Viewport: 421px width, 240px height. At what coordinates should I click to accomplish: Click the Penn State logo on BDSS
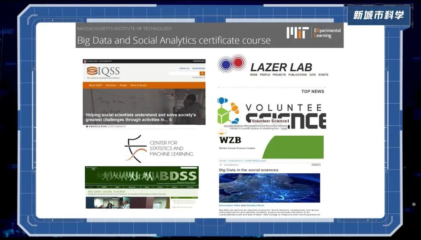click(x=91, y=169)
